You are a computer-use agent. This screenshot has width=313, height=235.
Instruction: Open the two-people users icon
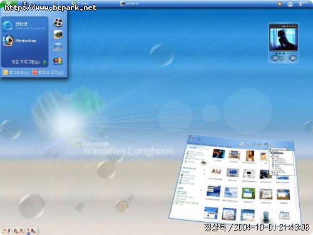coord(58,61)
